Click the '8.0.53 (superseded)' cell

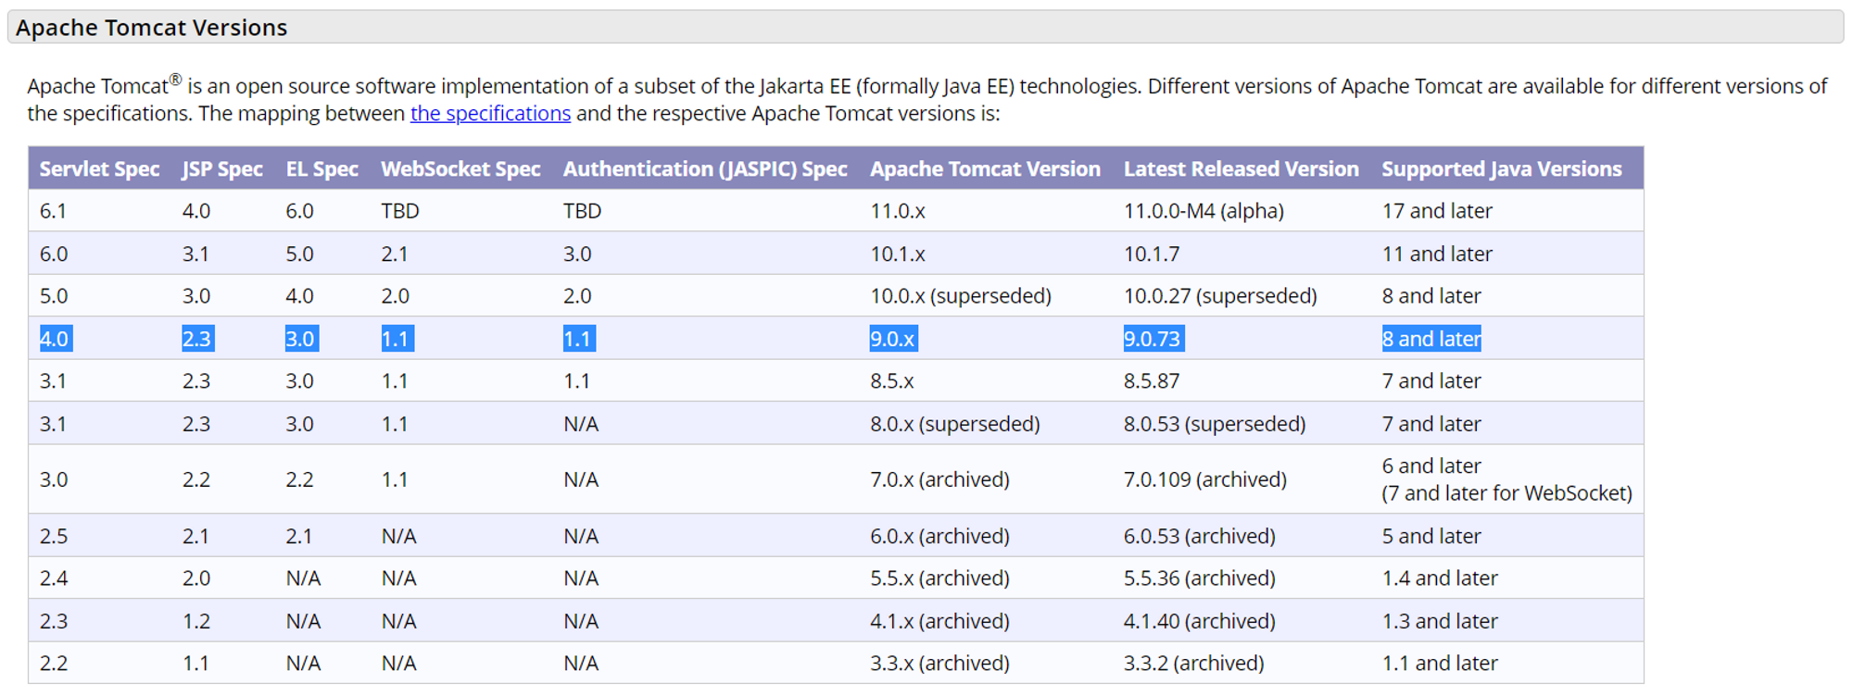point(1215,424)
